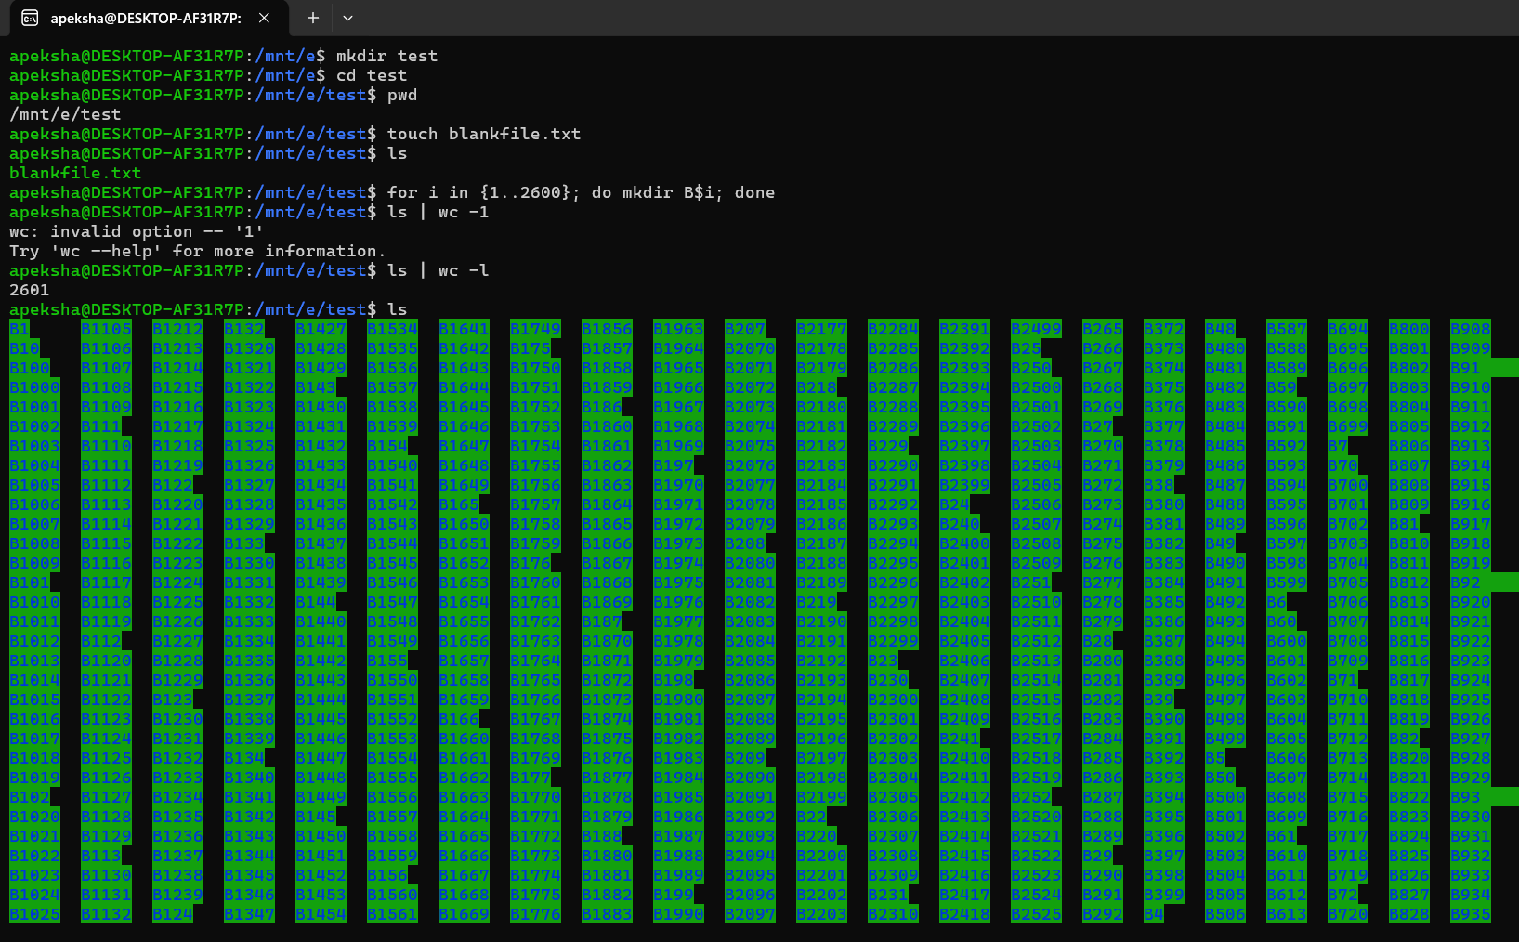
Task: Click the B1427 directory listed in column five
Action: pos(321,328)
